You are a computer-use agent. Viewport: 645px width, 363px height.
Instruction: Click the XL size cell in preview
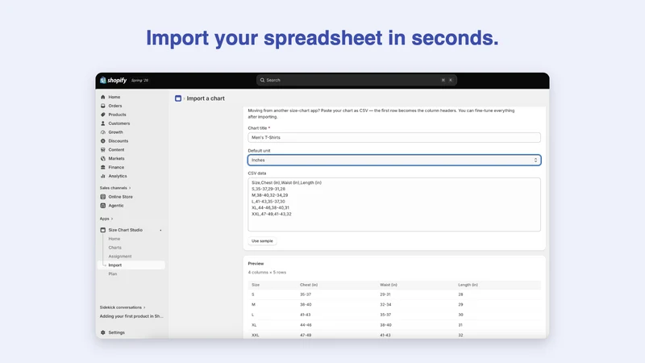pos(254,325)
